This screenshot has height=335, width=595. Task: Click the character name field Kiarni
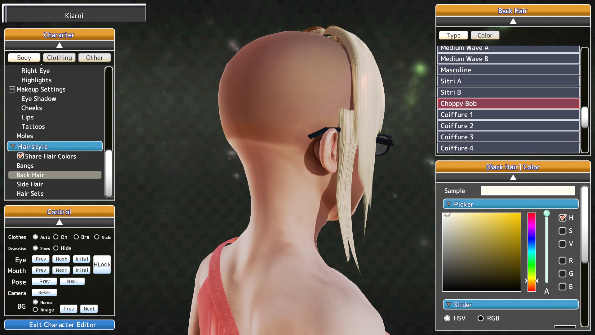pyautogui.click(x=74, y=16)
